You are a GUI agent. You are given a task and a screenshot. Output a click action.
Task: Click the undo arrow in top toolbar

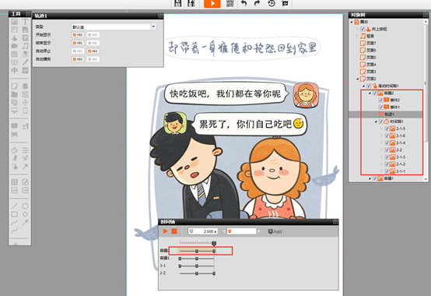244,3
